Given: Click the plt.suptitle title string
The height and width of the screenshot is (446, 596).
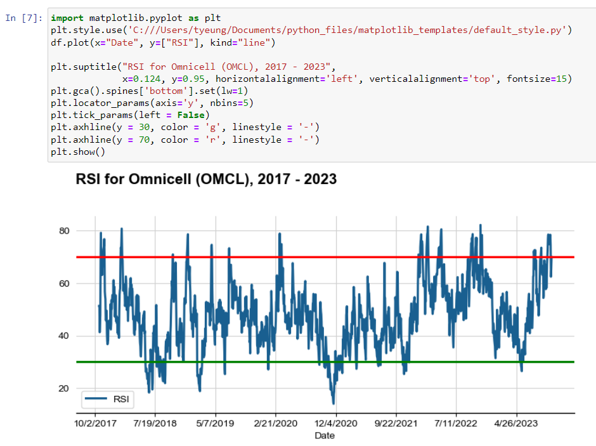Looking at the screenshot, I should (227, 67).
